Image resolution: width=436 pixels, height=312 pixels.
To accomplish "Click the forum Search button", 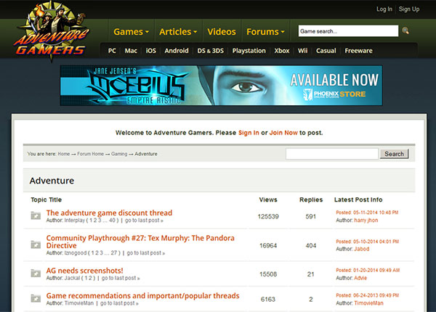I will [x=394, y=154].
